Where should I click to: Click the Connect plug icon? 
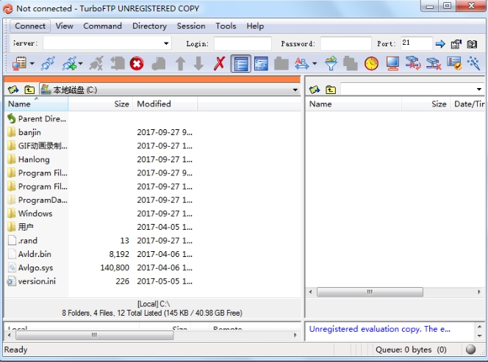point(48,64)
